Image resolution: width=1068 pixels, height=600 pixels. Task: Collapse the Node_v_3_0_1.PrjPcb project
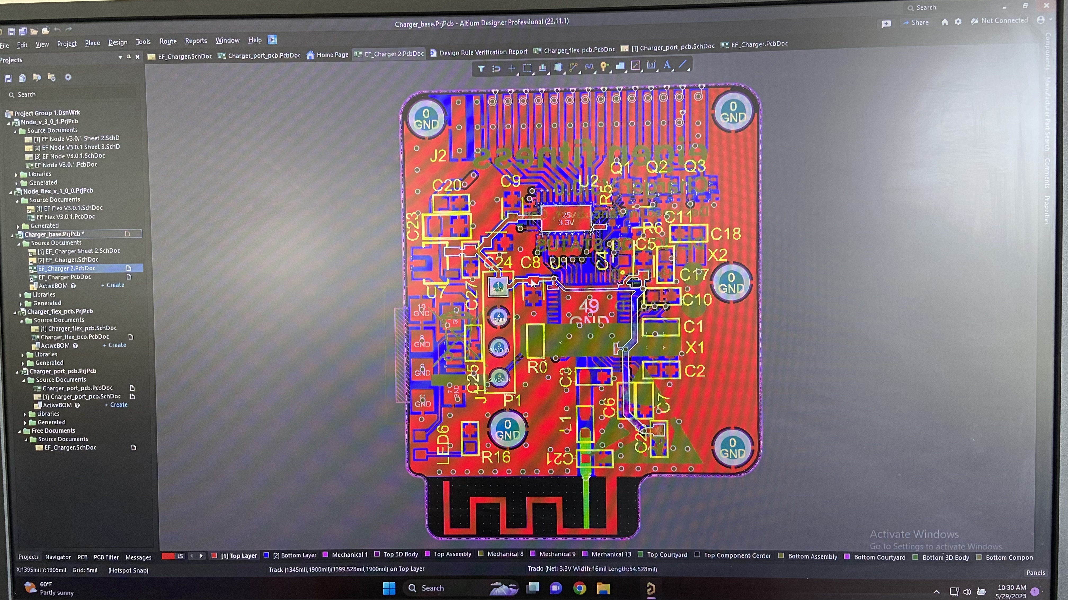click(x=8, y=123)
